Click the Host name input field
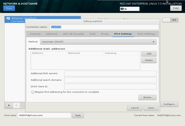The width and height of the screenshot is (185, 126). pos(44,115)
